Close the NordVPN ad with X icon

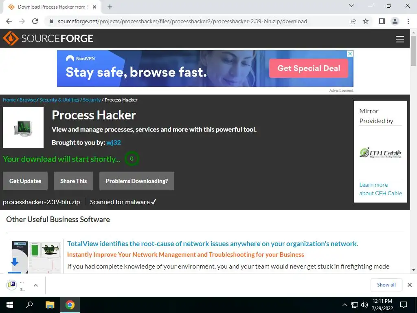(x=350, y=53)
